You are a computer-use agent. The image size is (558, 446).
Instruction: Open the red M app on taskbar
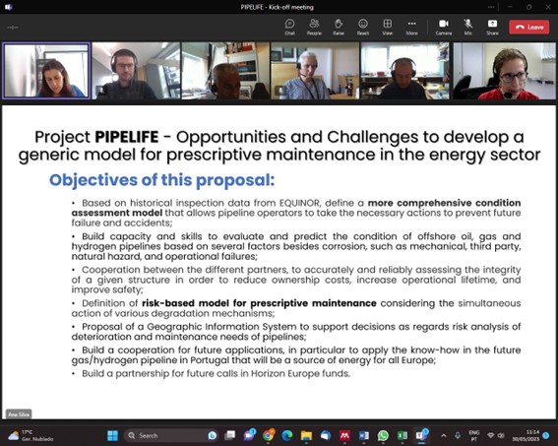tap(344, 435)
